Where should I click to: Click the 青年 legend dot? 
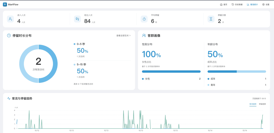tap(208, 85)
